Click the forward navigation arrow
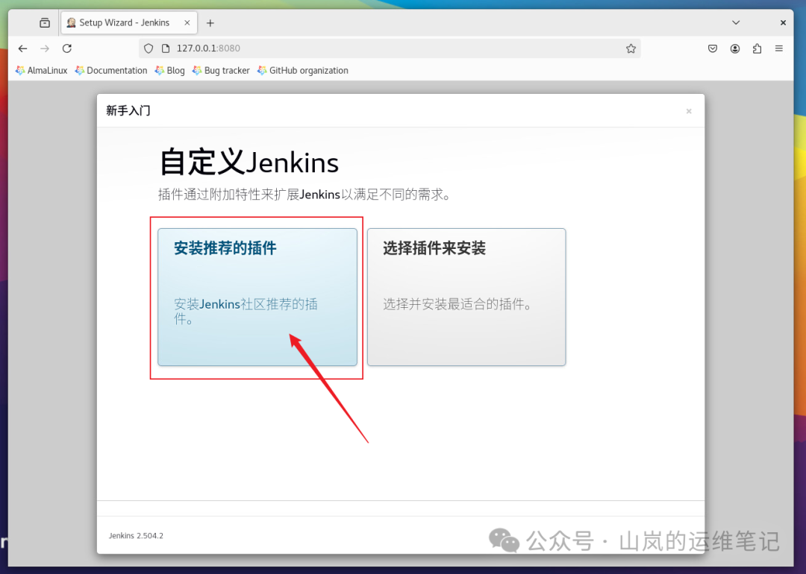806x574 pixels. tap(45, 48)
